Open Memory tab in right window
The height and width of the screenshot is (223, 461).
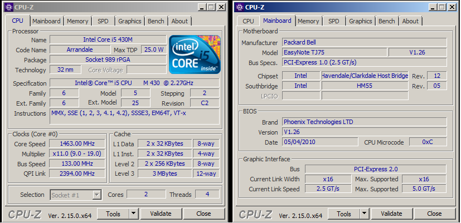308,21
